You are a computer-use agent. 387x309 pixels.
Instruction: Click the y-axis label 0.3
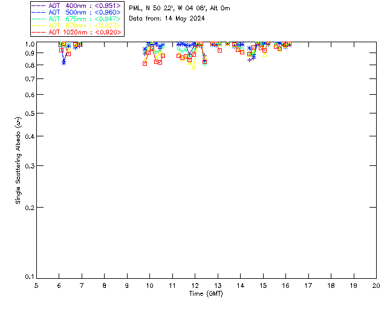pos(30,166)
